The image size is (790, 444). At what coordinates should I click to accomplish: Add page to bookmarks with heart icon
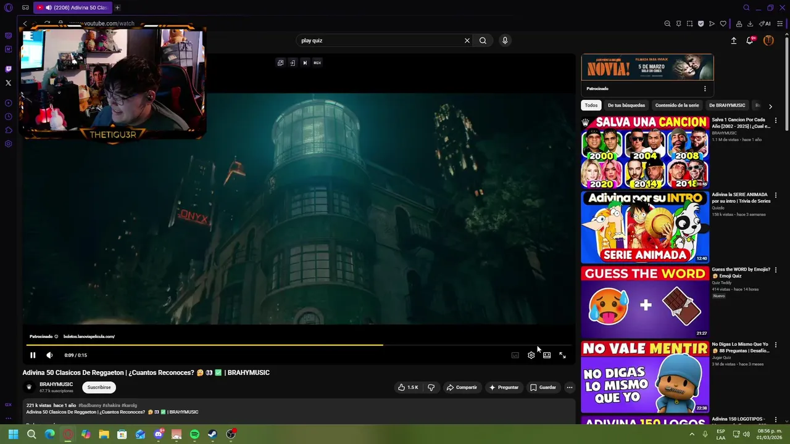(x=723, y=23)
